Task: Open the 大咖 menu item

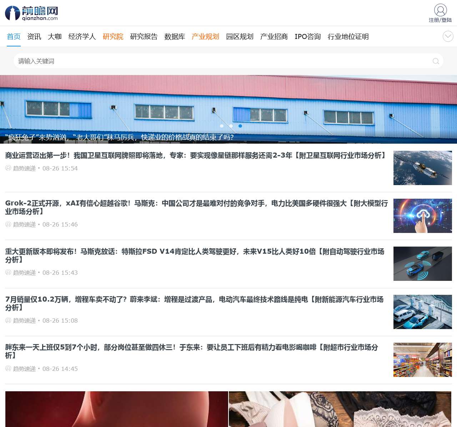Action: (x=55, y=36)
